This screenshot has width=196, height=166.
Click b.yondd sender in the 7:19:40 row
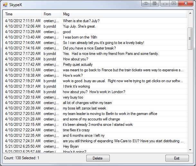click(x=50, y=92)
